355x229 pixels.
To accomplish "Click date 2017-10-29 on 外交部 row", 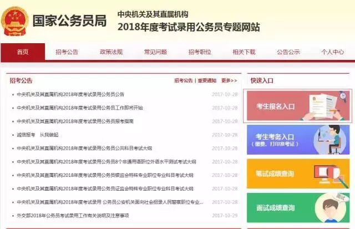I will 225,216.
